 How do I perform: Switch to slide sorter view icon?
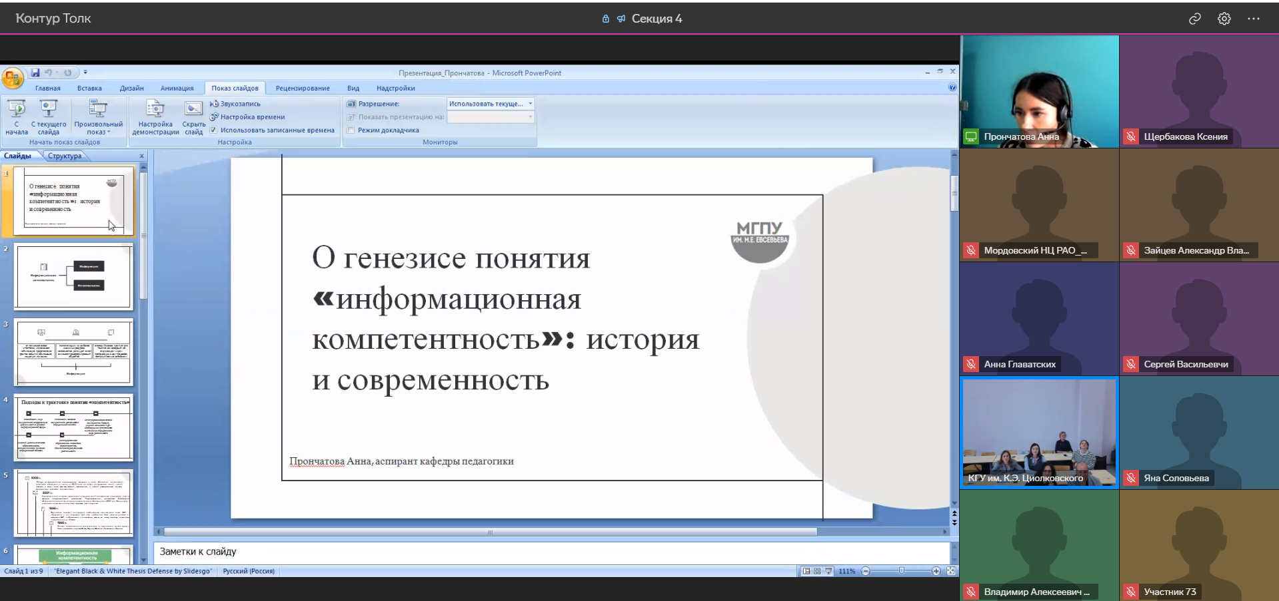tap(817, 571)
